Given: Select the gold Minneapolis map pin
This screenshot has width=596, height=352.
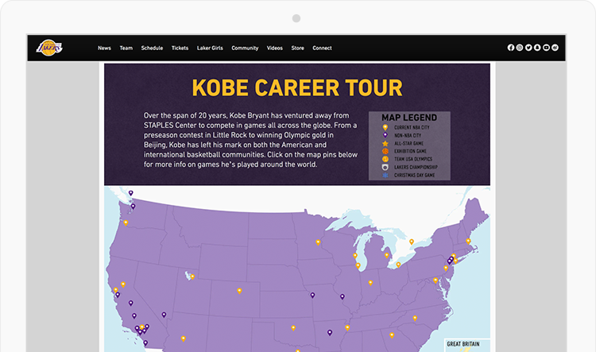Looking at the screenshot, I should pyautogui.click(x=318, y=242).
